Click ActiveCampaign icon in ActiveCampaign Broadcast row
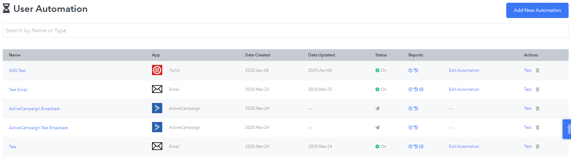Image resolution: width=571 pixels, height=157 pixels. pyautogui.click(x=157, y=108)
